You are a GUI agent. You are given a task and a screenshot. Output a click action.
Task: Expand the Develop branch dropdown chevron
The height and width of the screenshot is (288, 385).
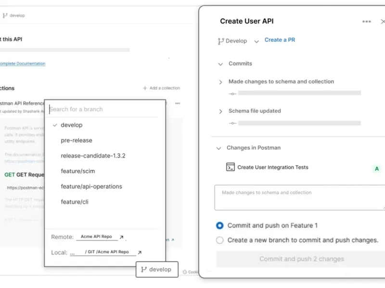256,41
